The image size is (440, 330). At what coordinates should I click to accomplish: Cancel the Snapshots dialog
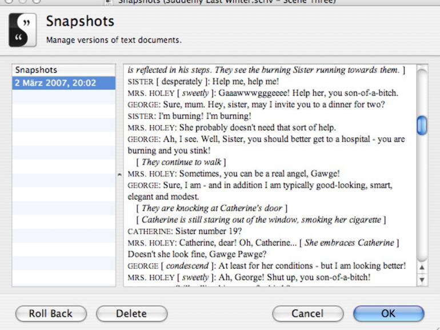pyautogui.click(x=307, y=313)
